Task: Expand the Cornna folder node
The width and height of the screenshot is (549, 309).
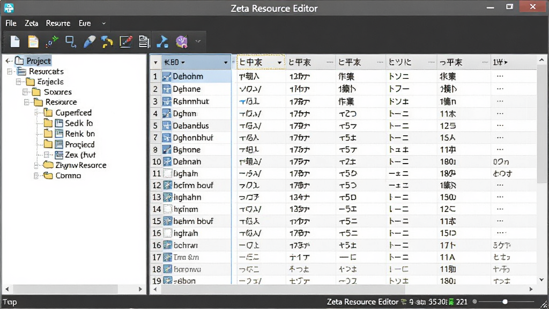Action: click(36, 175)
